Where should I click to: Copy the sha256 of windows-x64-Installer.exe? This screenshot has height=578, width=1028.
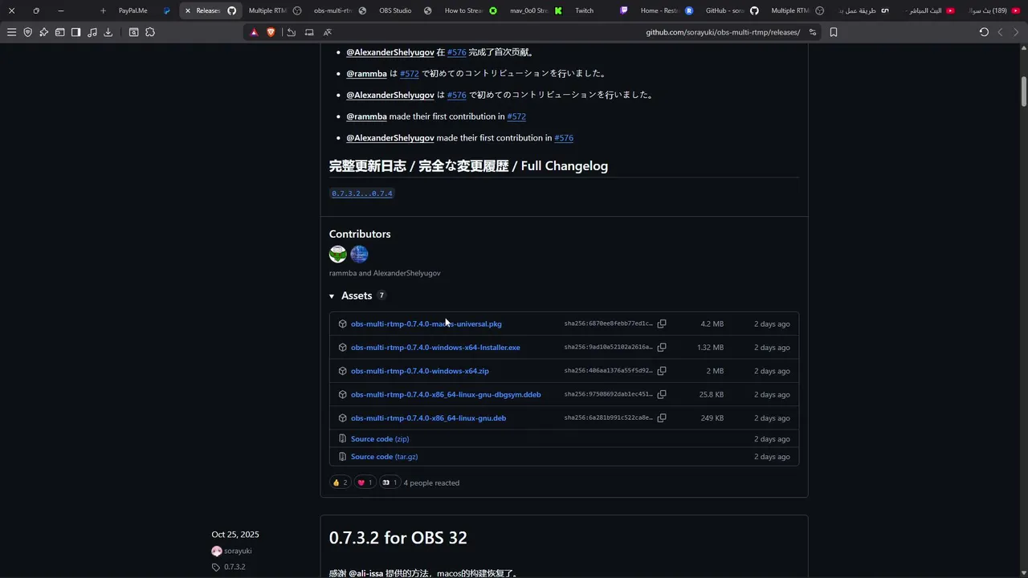click(x=662, y=348)
